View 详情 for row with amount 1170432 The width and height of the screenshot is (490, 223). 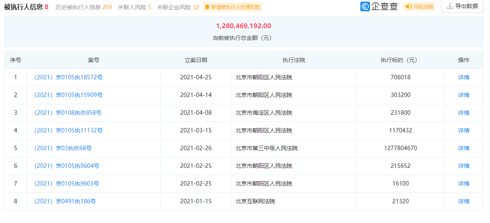pos(464,130)
